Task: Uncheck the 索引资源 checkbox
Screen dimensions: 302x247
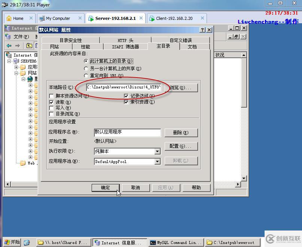Action: (126, 102)
